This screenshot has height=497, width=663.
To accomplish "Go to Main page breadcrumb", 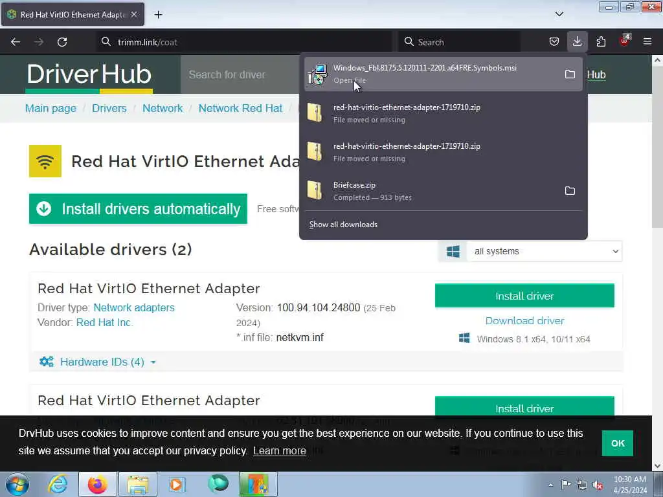I will pos(51,108).
